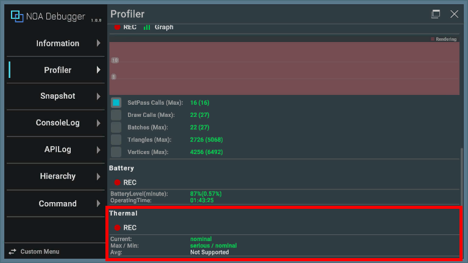Click the BatteryLevel value 87%(0.57%)

[205, 194]
